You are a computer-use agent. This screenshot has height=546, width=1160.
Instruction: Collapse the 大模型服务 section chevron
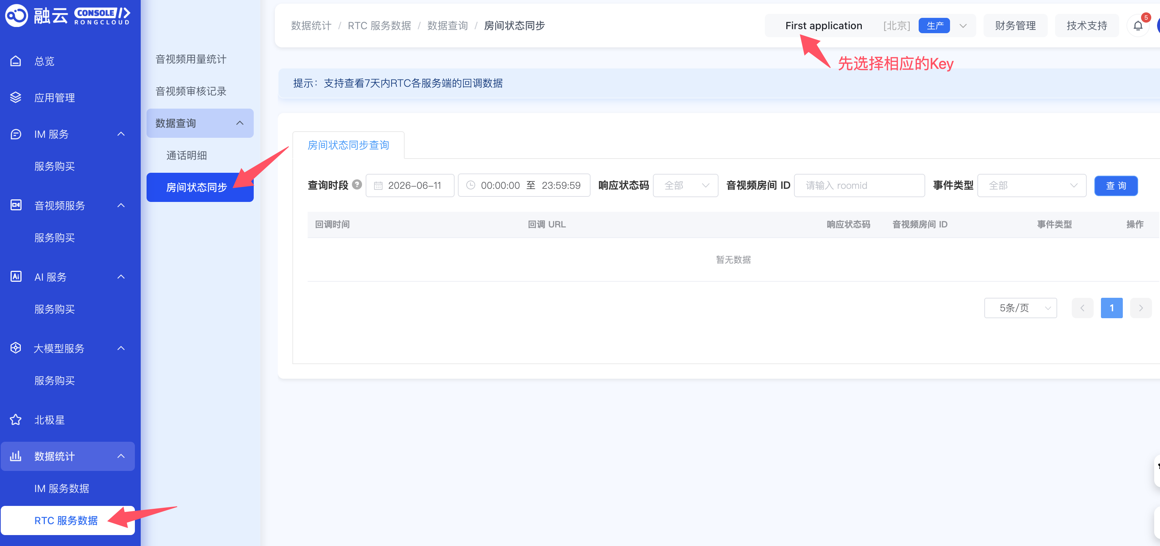(121, 348)
